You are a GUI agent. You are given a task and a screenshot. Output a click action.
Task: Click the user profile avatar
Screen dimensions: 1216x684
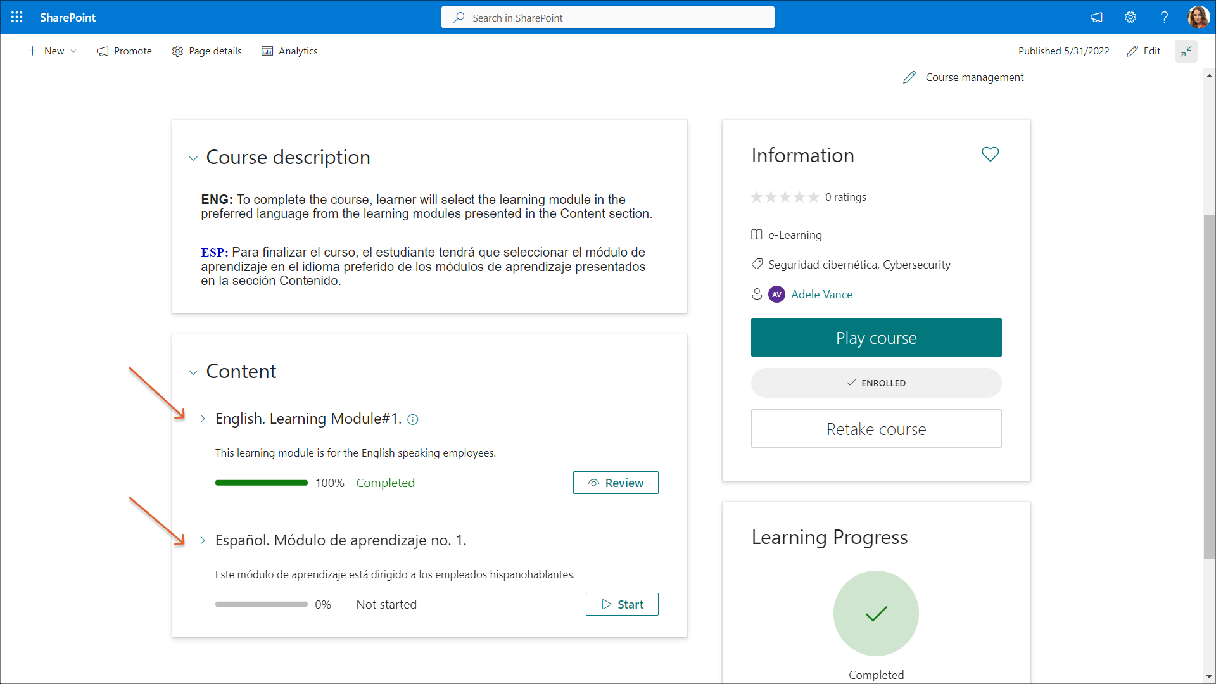(1198, 17)
